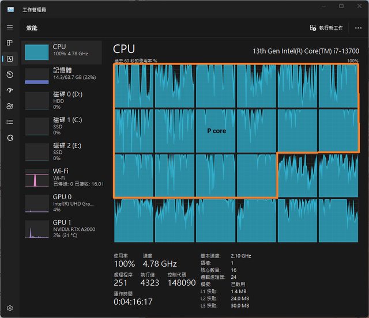
Task: Open the Services puzzle icon
Action: [x=10, y=138]
